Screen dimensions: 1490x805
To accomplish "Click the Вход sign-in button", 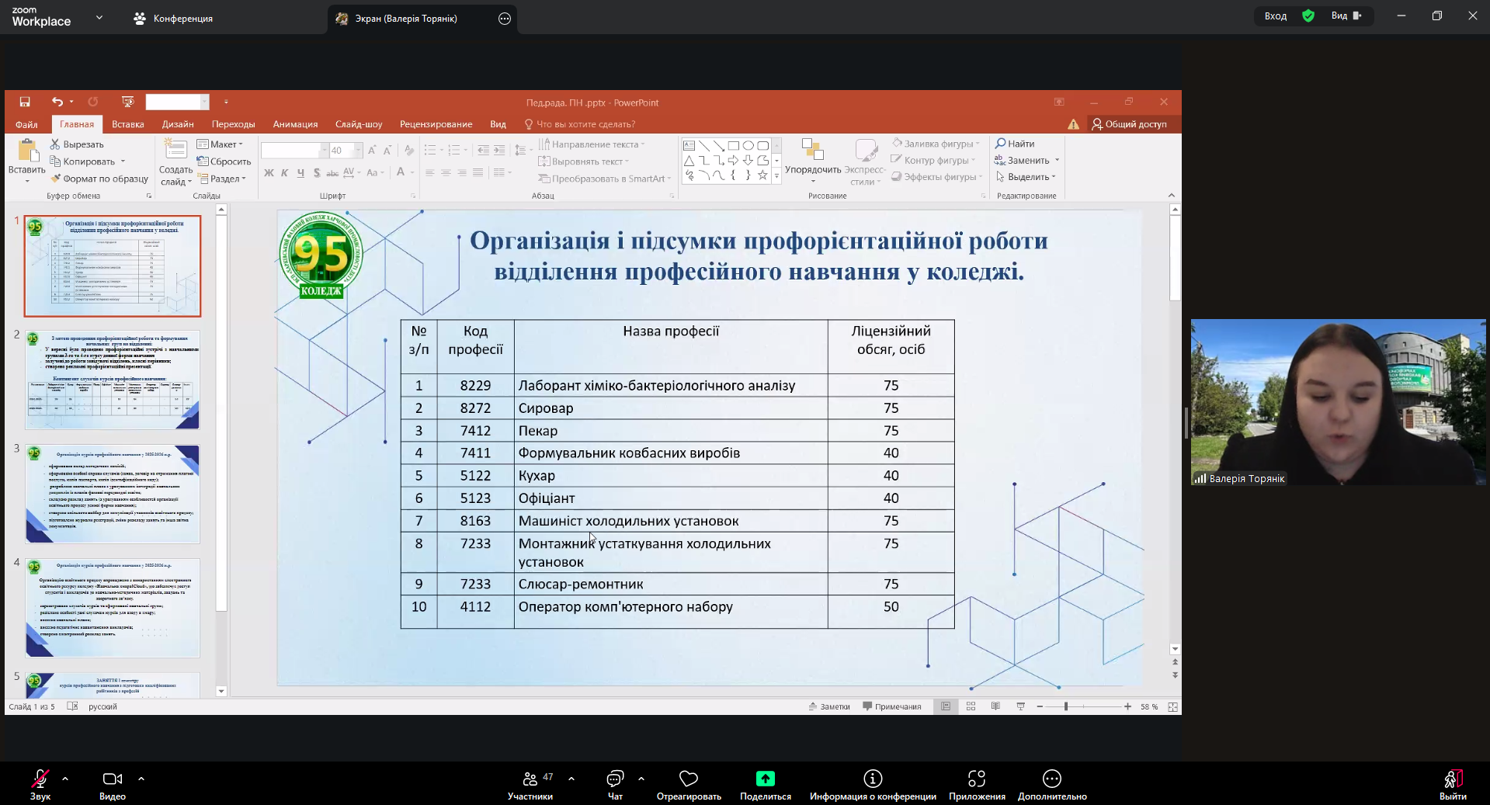I will (x=1276, y=16).
